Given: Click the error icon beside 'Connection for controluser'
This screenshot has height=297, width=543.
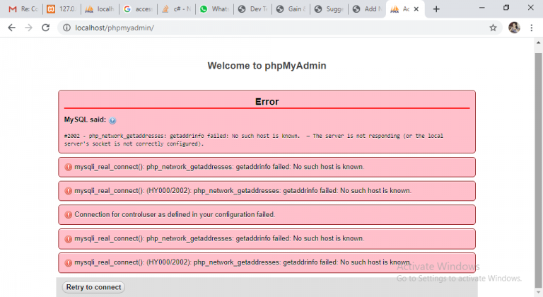Looking at the screenshot, I should (x=69, y=214).
